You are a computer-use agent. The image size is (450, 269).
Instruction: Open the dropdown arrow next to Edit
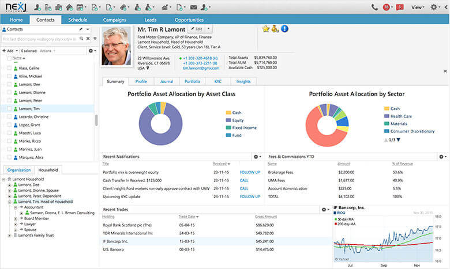pyautogui.click(x=208, y=29)
